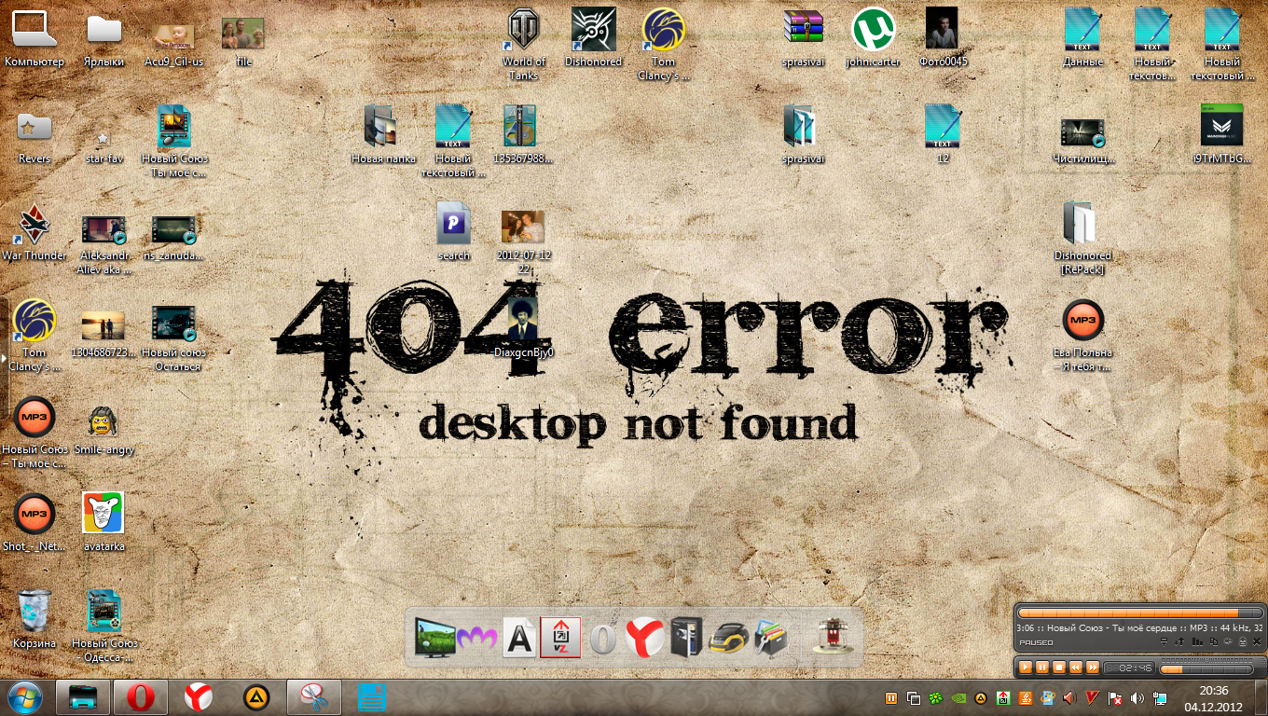Open the Smile-angry image
1268x716 pixels.
pyautogui.click(x=103, y=429)
